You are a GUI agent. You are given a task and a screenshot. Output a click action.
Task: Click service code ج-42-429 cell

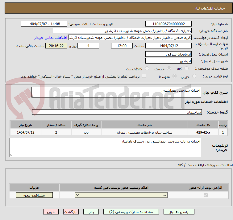click(203, 132)
